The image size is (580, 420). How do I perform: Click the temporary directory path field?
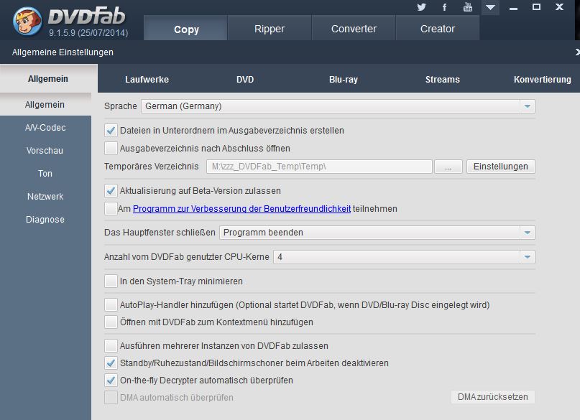coord(319,167)
